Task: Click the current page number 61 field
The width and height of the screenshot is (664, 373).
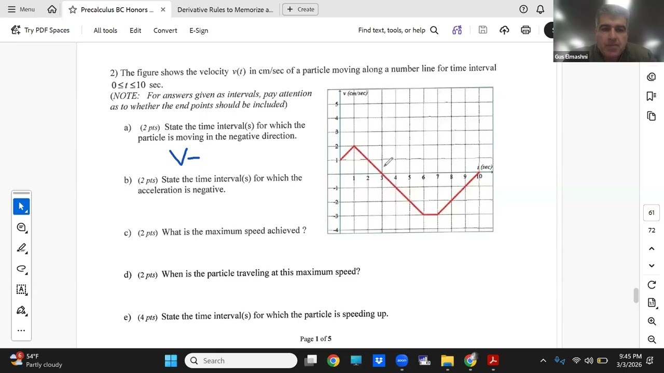Action: (652, 212)
